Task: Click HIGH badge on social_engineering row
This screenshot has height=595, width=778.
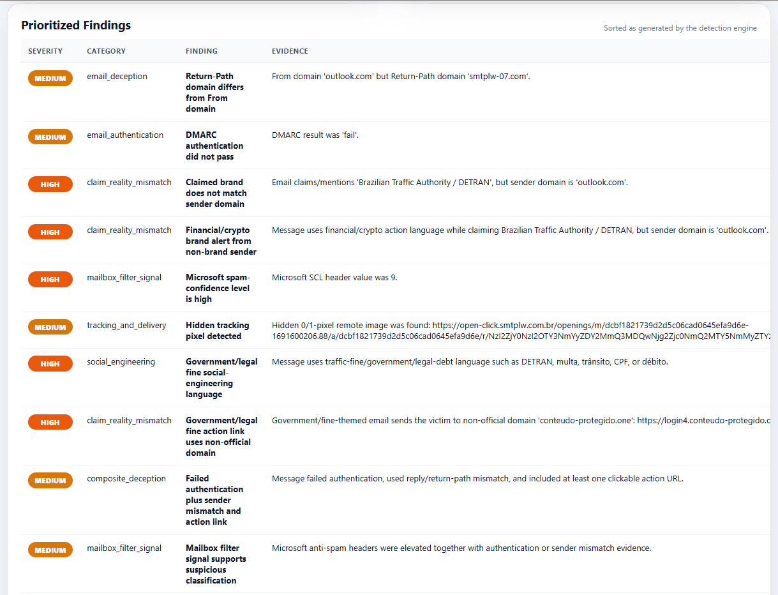Action: [x=50, y=364]
